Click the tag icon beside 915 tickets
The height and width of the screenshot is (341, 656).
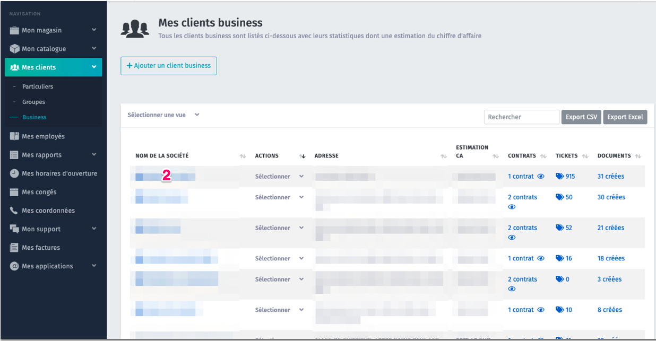(x=559, y=177)
